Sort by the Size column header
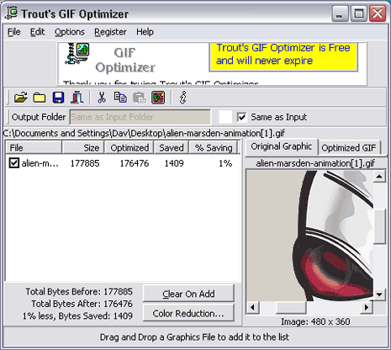391x350 pixels. (83, 147)
